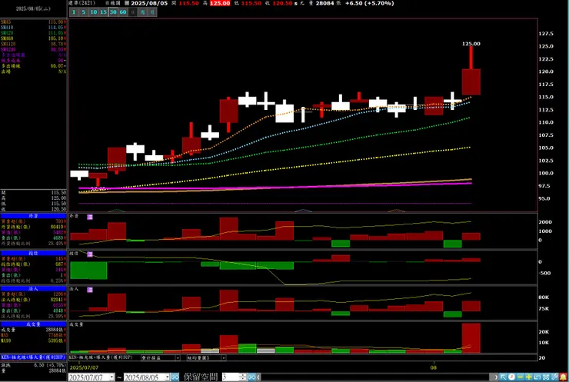Image resolution: width=569 pixels, height=382 pixels.
Task: Click the SMA10 value 114.05 row
Action: pyautogui.click(x=33, y=28)
